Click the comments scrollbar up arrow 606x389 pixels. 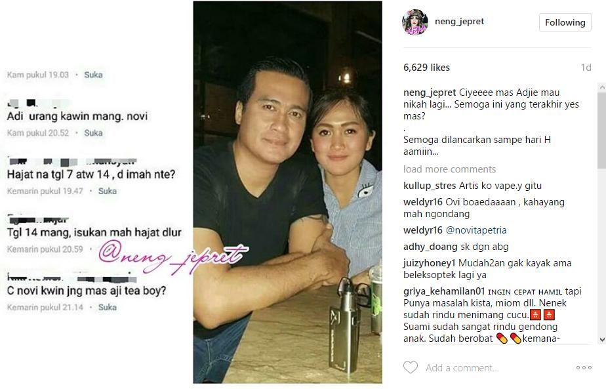[x=602, y=87]
